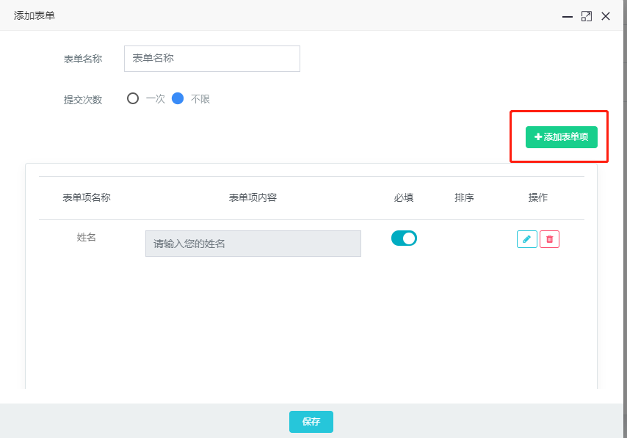Click the 添加表单 dialog title
The height and width of the screenshot is (438, 627).
[35, 15]
